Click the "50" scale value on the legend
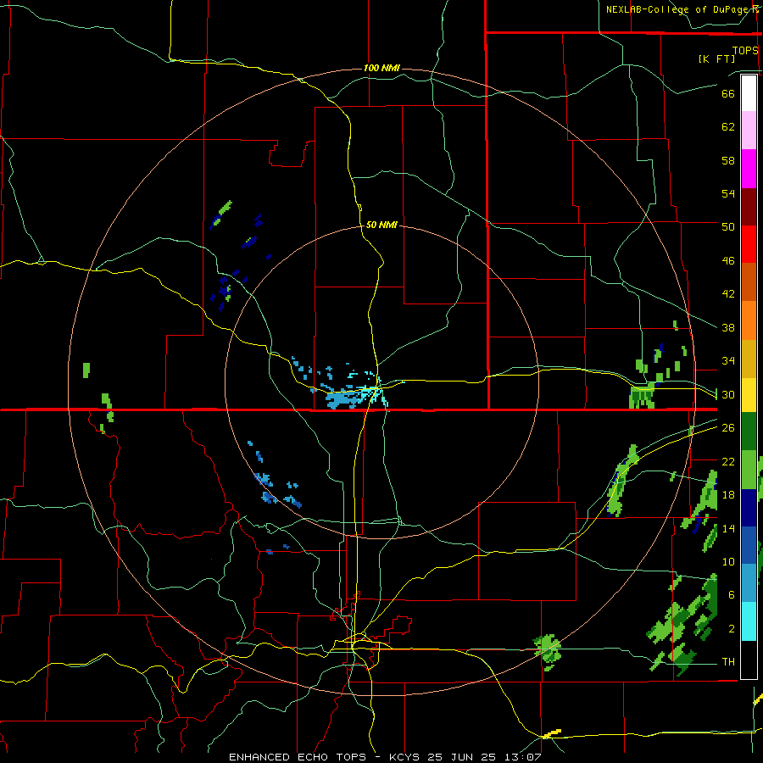 (728, 227)
